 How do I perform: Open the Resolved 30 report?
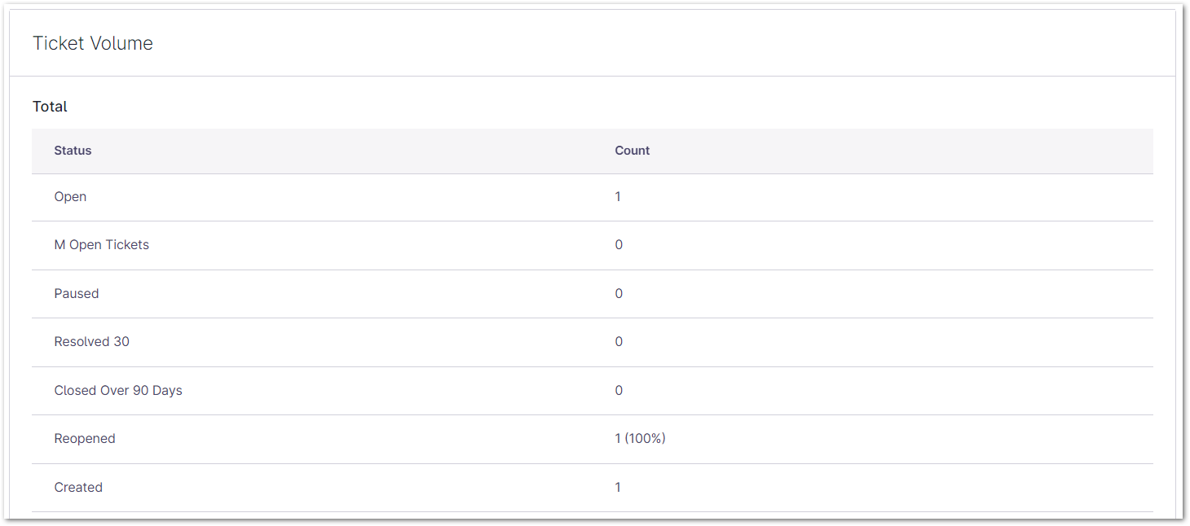(91, 341)
